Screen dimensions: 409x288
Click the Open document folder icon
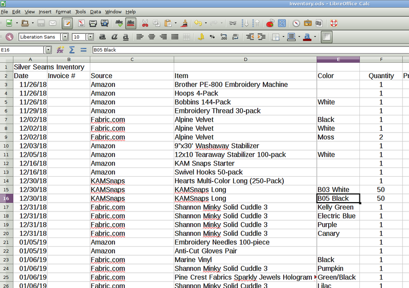25,23
